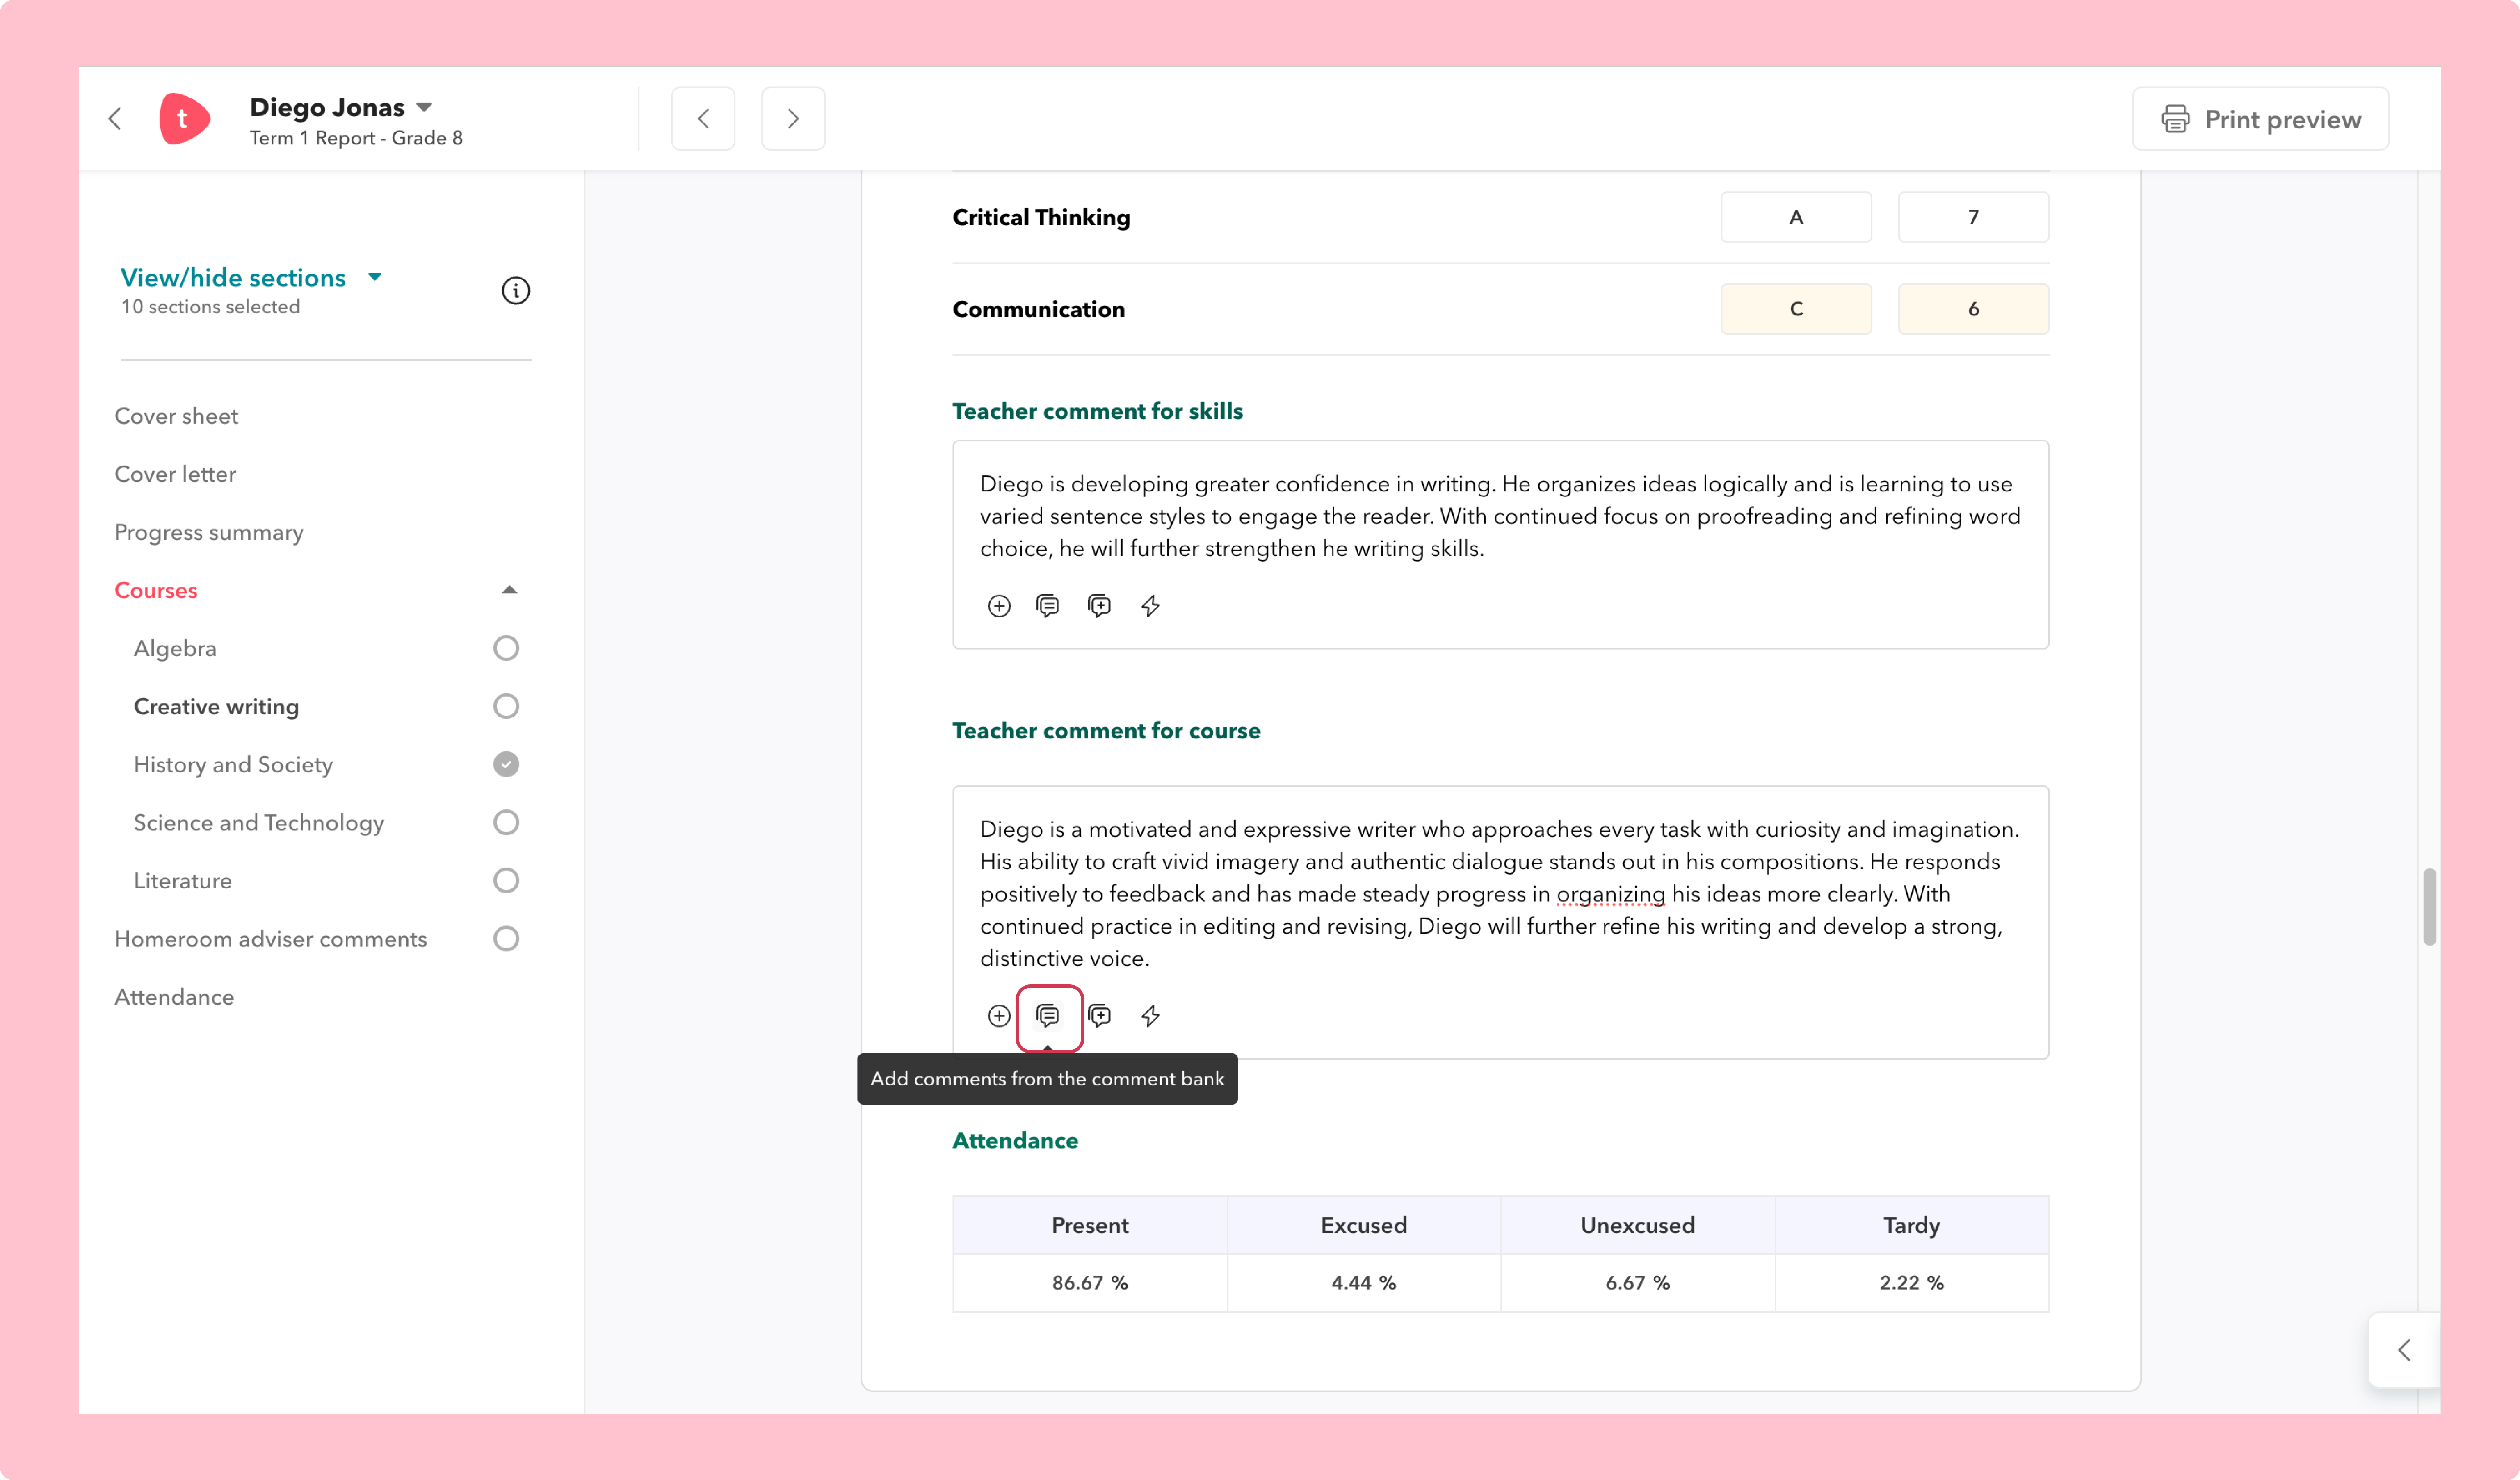Select the "6.67 %" attendance value
2520x1480 pixels.
[1638, 1283]
